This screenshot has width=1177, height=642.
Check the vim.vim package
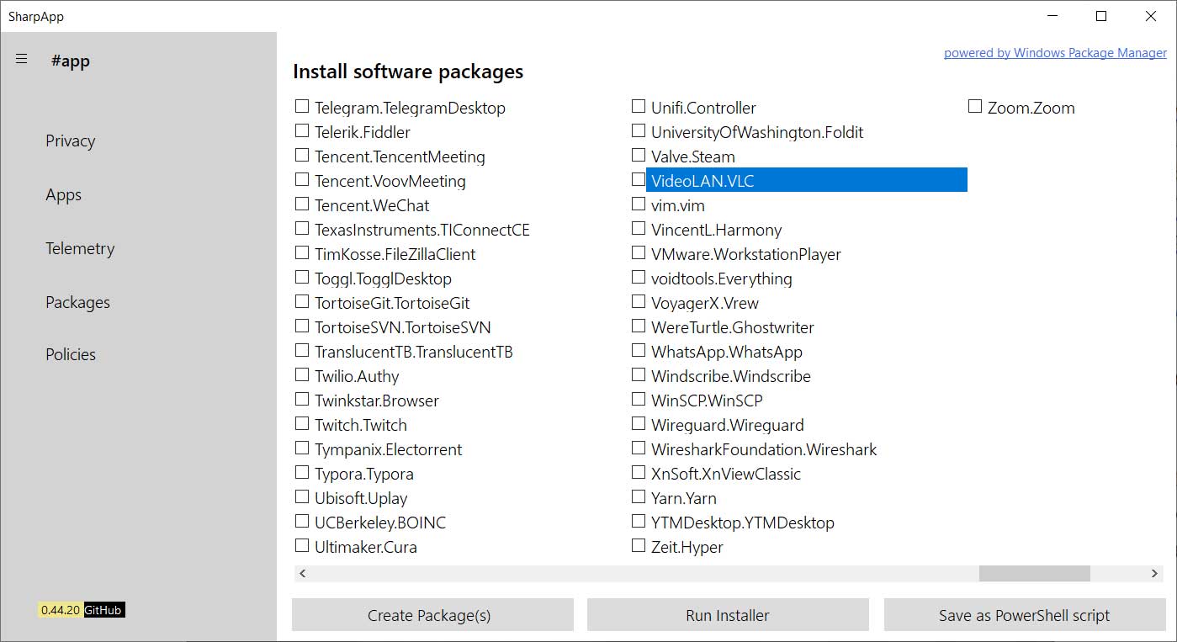639,204
